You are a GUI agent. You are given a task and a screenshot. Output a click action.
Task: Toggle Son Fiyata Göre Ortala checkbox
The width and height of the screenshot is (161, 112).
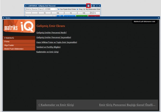coord(59,9)
